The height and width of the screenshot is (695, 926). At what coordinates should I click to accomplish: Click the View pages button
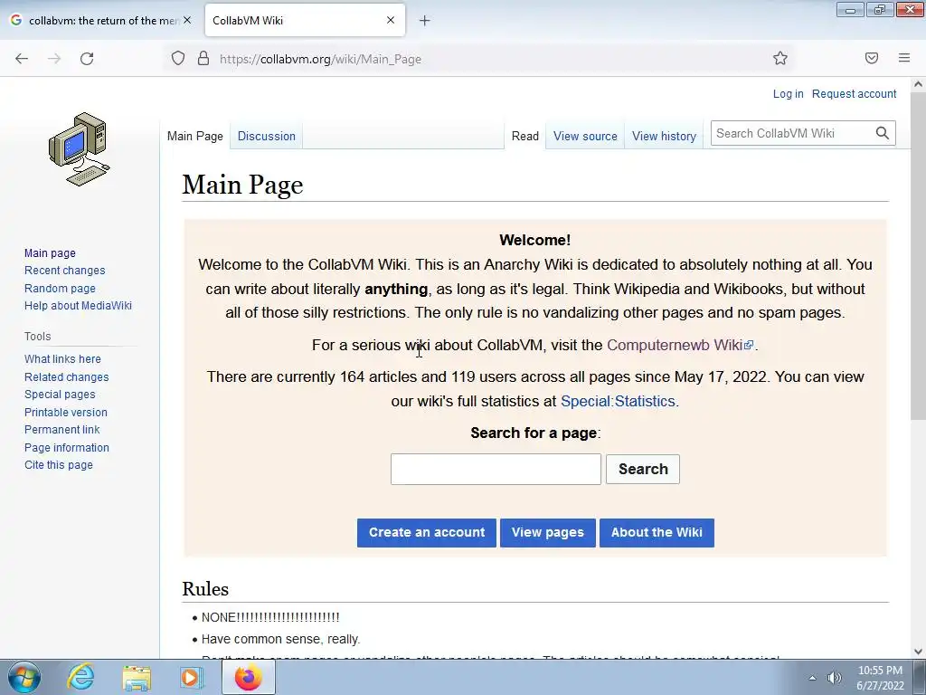(547, 532)
